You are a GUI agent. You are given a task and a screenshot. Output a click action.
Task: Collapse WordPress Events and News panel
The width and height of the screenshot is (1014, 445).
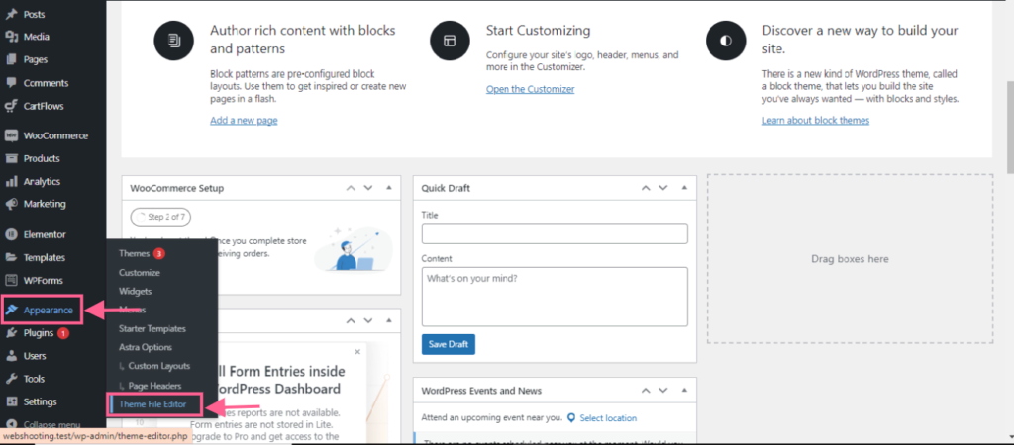tap(685, 391)
